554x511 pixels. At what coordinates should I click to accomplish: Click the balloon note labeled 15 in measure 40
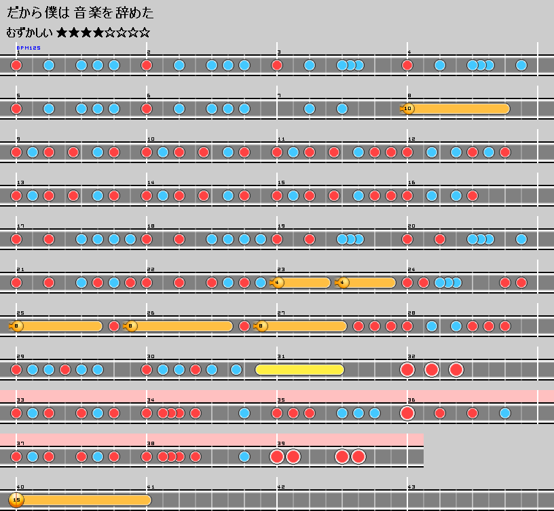coord(17,500)
